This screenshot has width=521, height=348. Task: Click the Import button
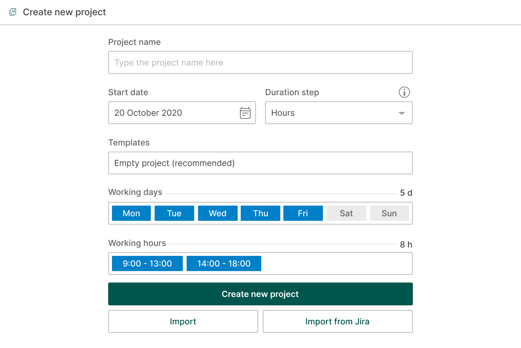click(183, 321)
